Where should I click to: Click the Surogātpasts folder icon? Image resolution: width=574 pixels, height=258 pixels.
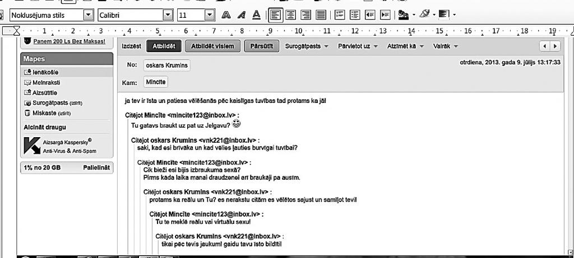click(x=27, y=103)
